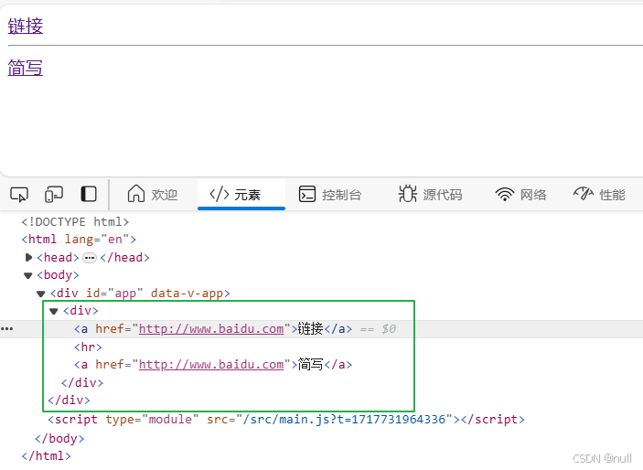Open the 控制台 console tab
Image resolution: width=643 pixels, height=470 pixels.
[330, 195]
